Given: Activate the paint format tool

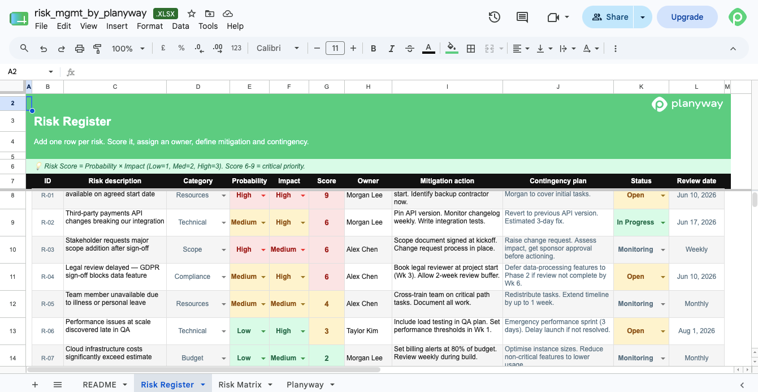Looking at the screenshot, I should point(97,49).
